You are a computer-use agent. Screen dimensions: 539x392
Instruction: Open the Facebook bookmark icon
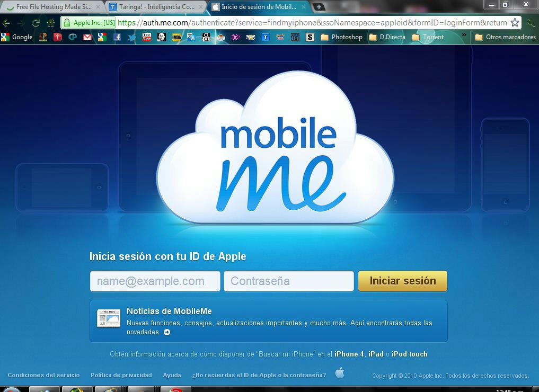coord(117,37)
